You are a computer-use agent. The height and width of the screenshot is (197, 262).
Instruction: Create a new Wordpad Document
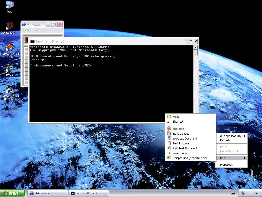click(x=190, y=138)
